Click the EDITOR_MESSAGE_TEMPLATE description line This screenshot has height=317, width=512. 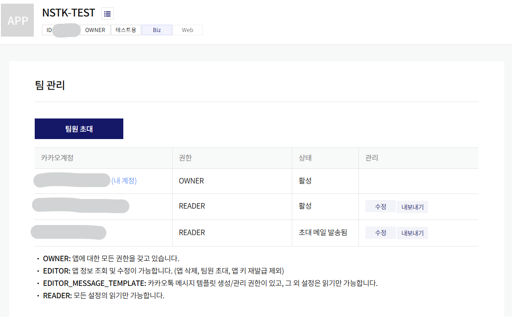(210, 283)
